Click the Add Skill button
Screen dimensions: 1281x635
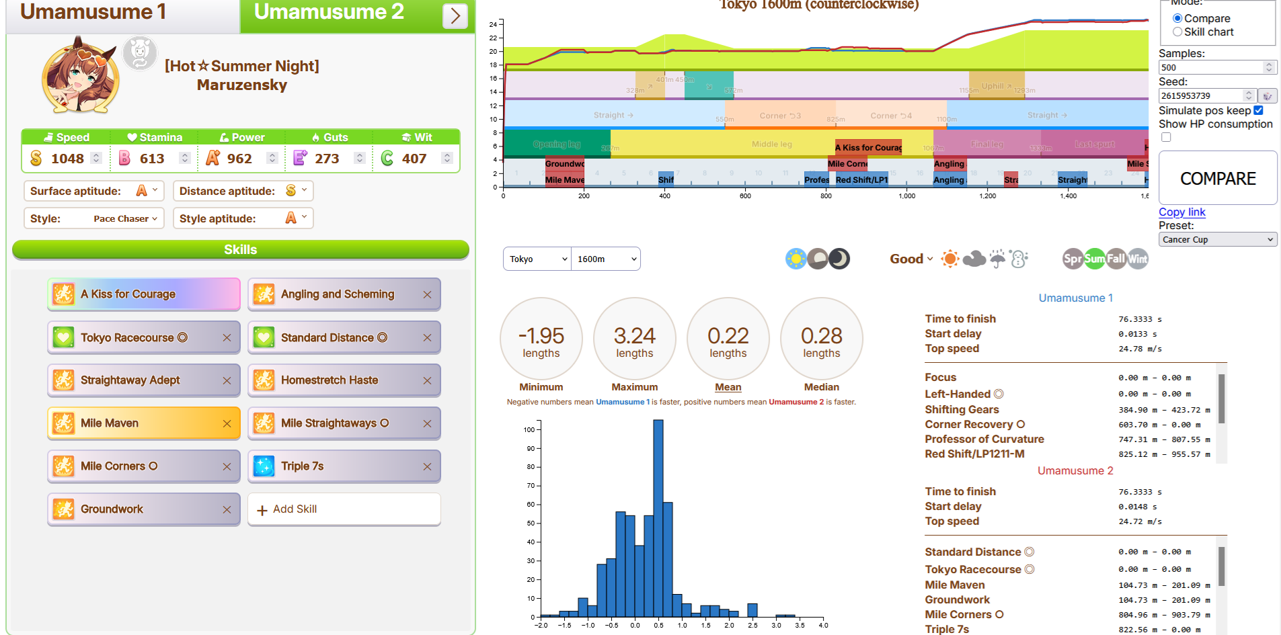coord(344,509)
